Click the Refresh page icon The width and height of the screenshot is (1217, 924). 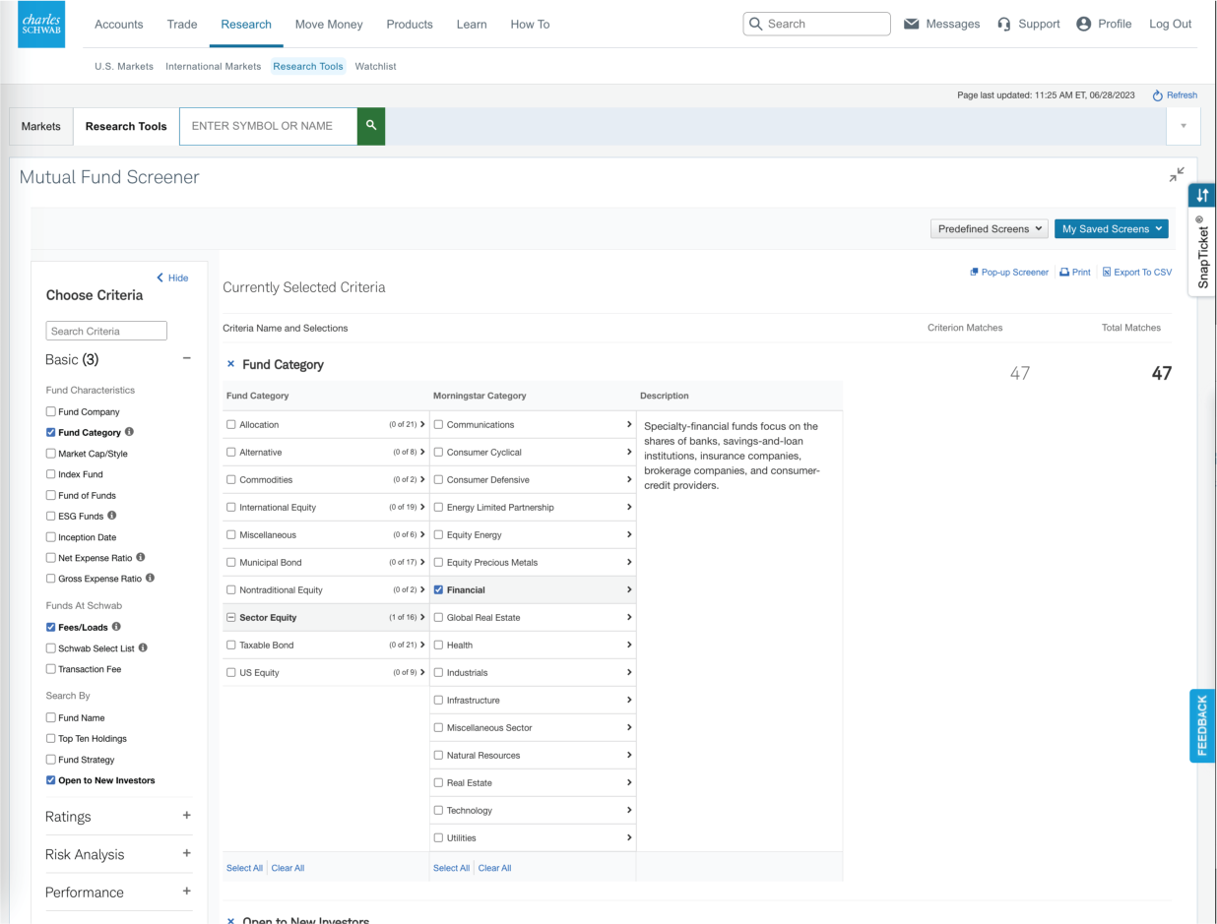(x=1158, y=95)
